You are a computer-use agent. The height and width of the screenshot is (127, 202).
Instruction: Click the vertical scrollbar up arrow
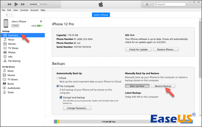point(200,20)
